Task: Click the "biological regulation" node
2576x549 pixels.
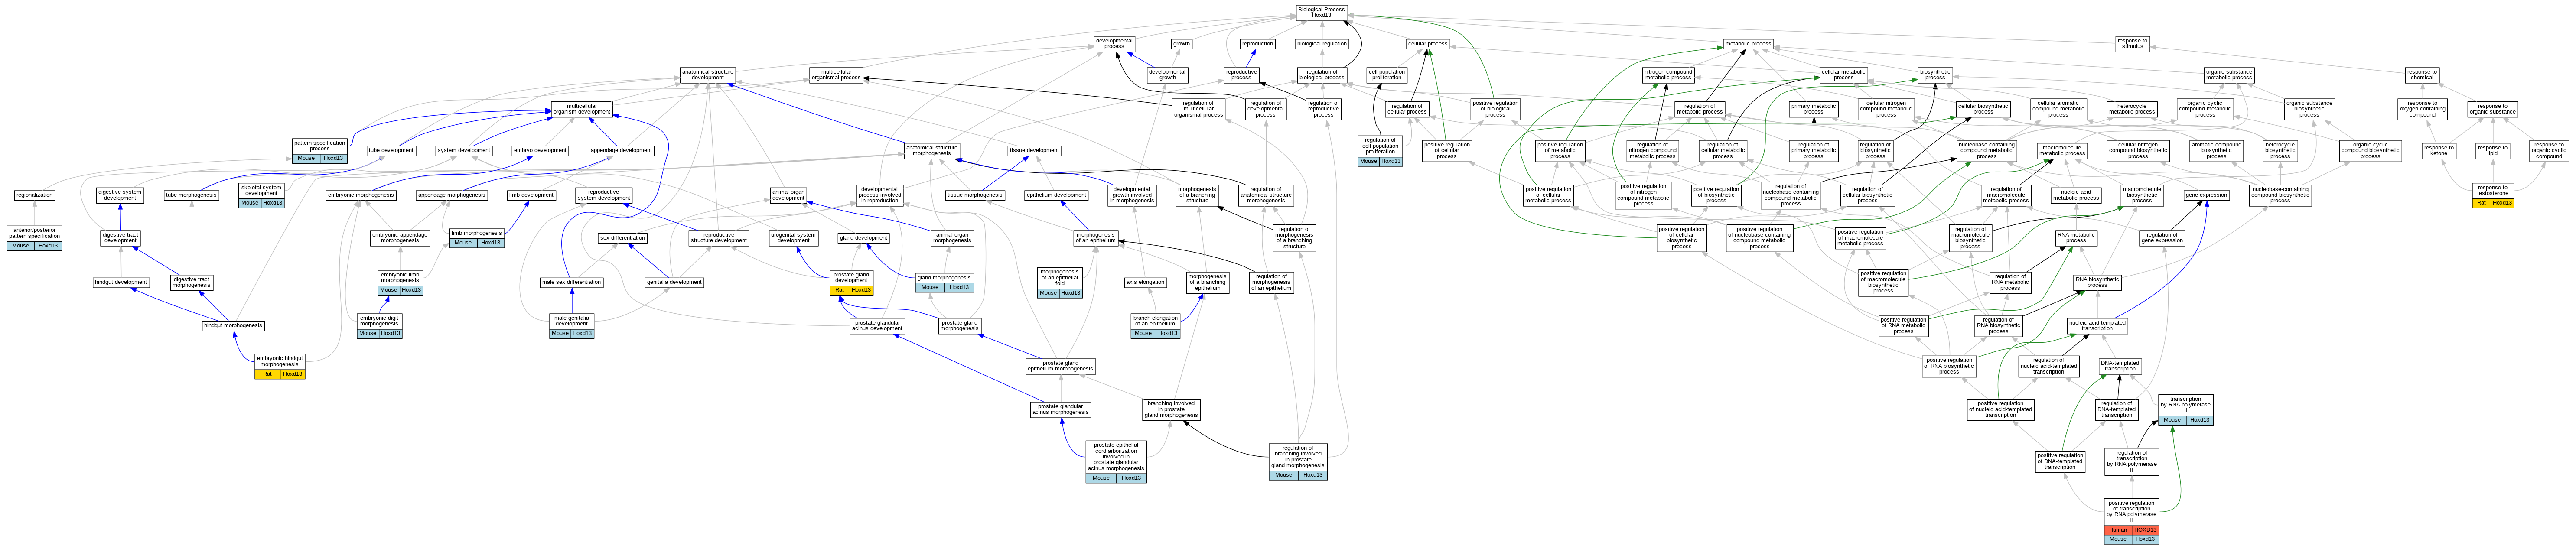Action: (x=1321, y=44)
